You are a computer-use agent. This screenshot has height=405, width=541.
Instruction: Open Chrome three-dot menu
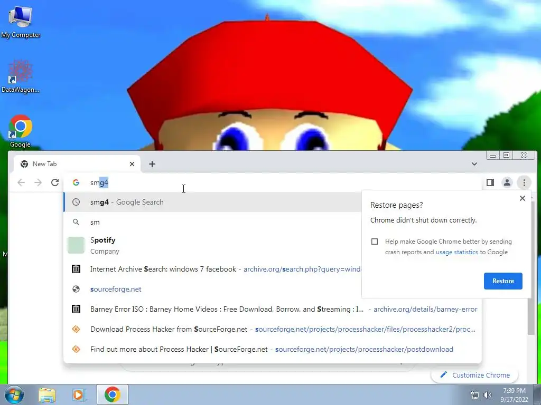524,182
